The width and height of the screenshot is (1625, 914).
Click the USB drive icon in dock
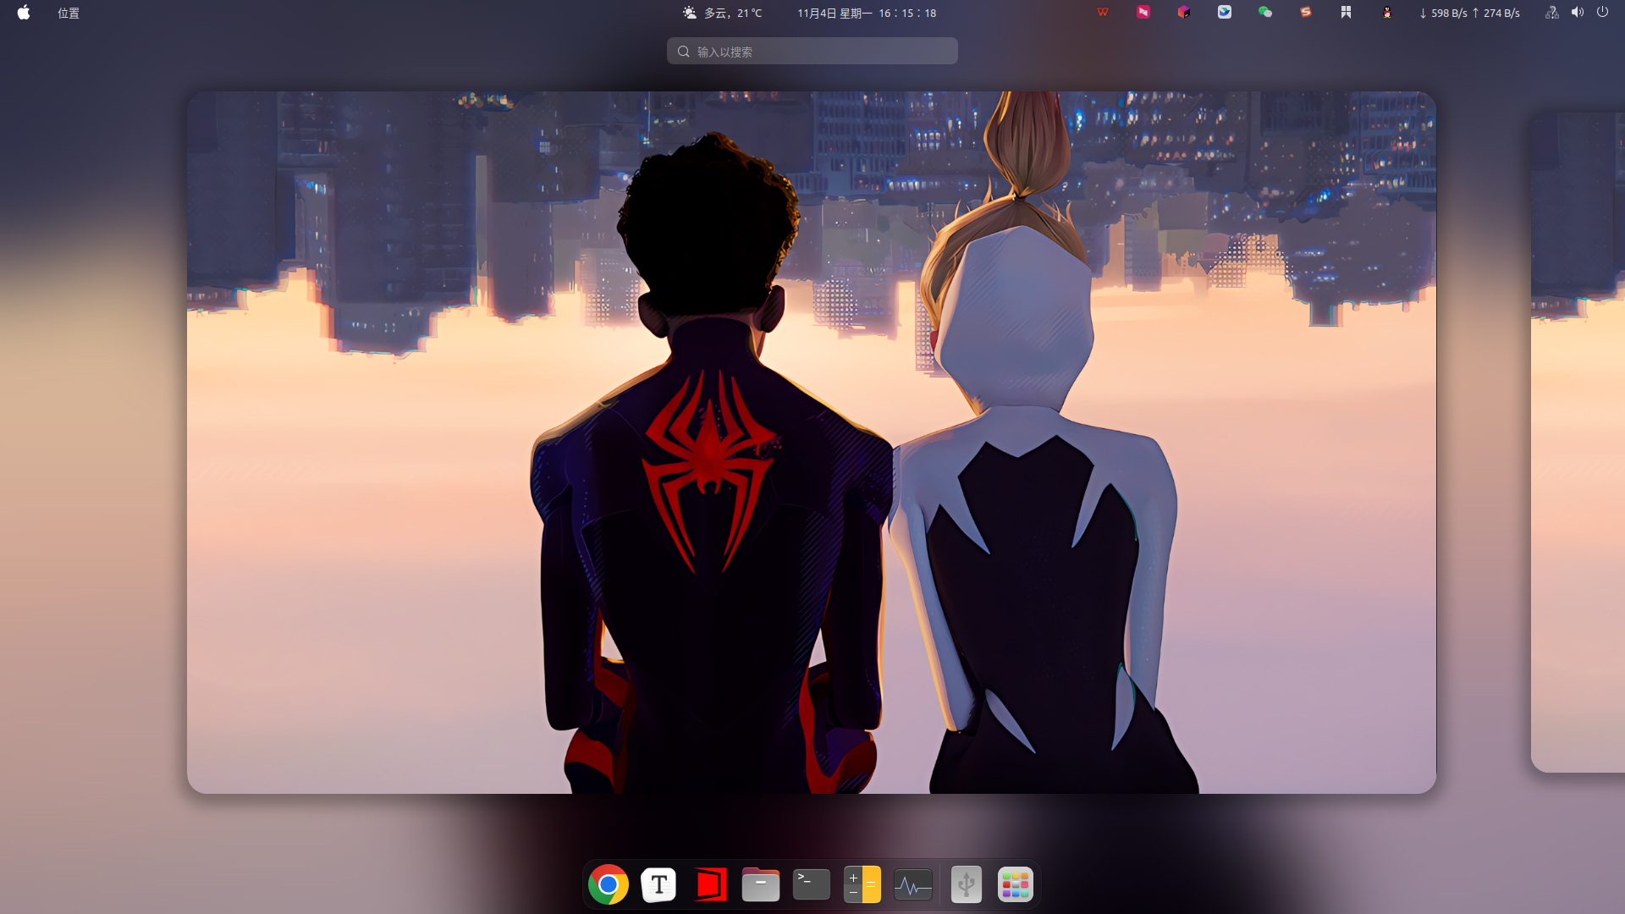click(966, 885)
